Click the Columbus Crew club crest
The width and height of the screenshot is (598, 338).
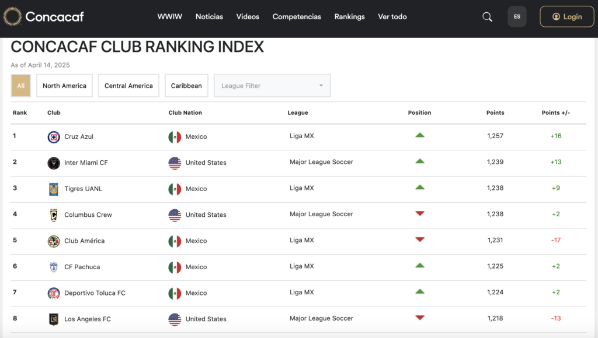click(54, 215)
